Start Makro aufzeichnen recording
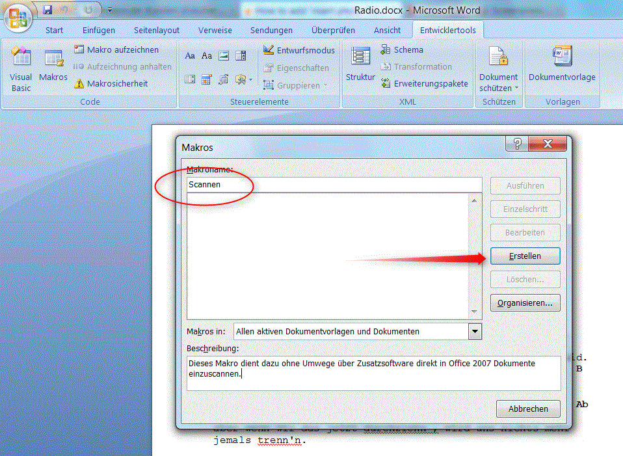The image size is (623, 456). coord(116,49)
